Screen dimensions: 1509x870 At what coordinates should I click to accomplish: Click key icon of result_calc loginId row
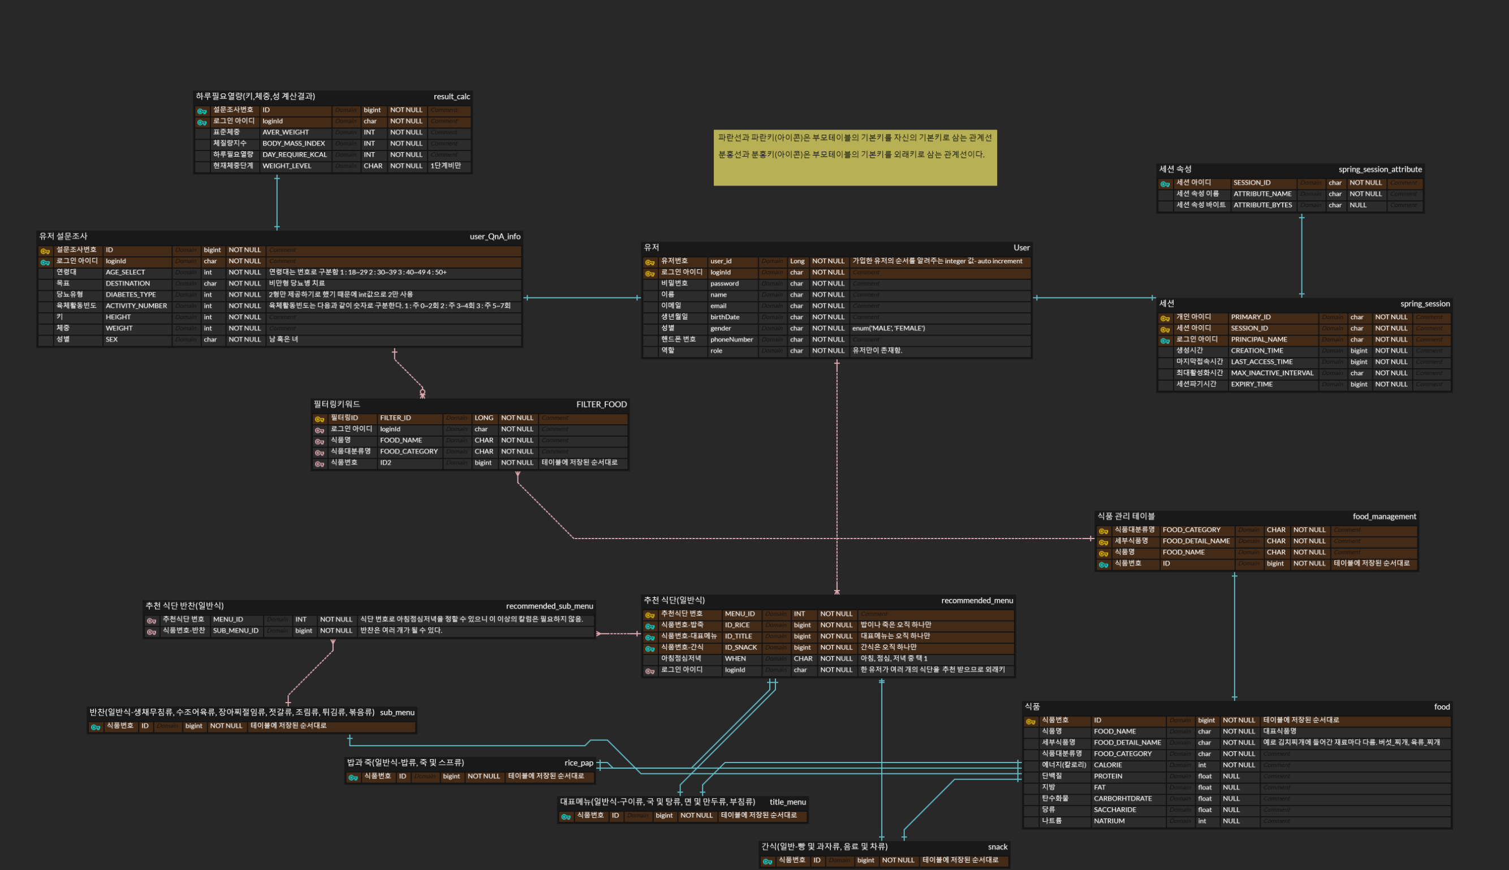pos(202,123)
